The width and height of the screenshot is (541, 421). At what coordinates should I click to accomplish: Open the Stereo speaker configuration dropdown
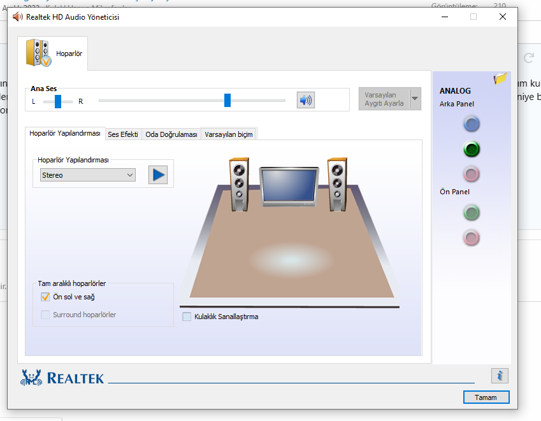88,175
